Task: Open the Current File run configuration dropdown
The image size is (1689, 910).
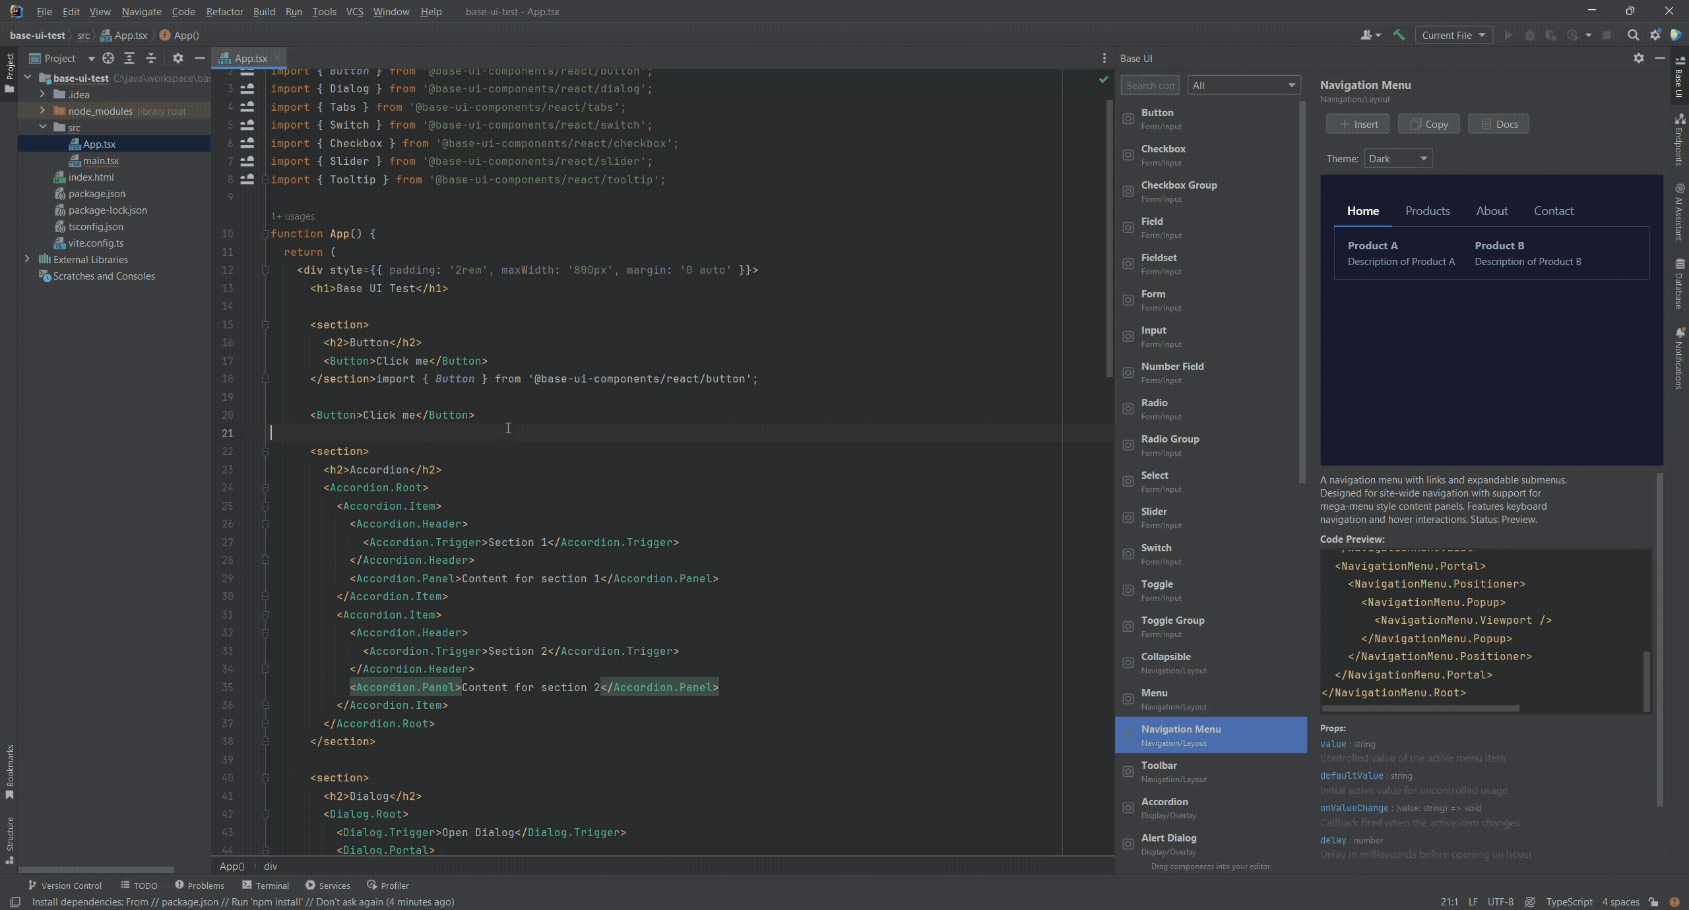Action: (x=1453, y=35)
